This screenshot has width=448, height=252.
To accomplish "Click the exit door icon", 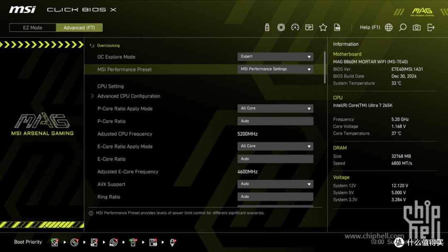I will (x=431, y=27).
